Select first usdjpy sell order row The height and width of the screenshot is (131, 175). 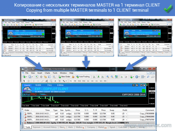coord(82,114)
